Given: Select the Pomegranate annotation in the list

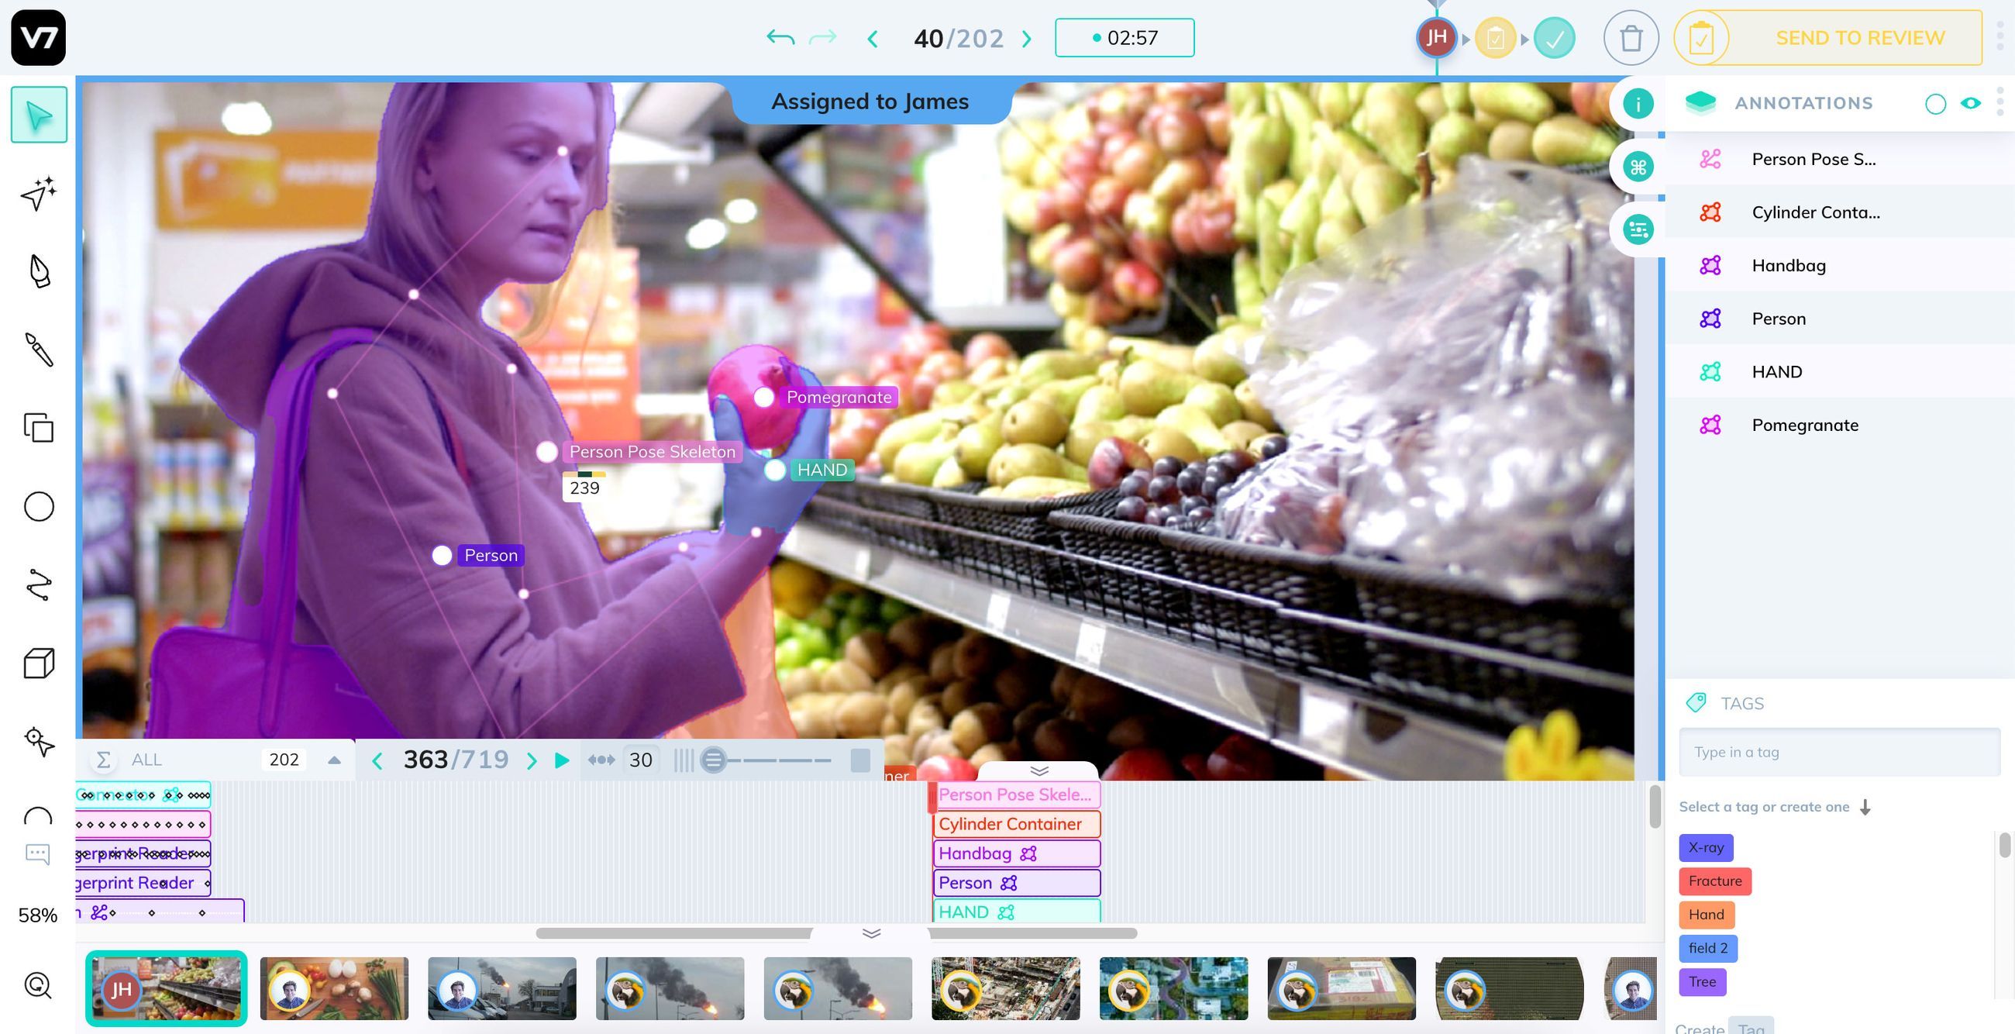Looking at the screenshot, I should (1804, 425).
